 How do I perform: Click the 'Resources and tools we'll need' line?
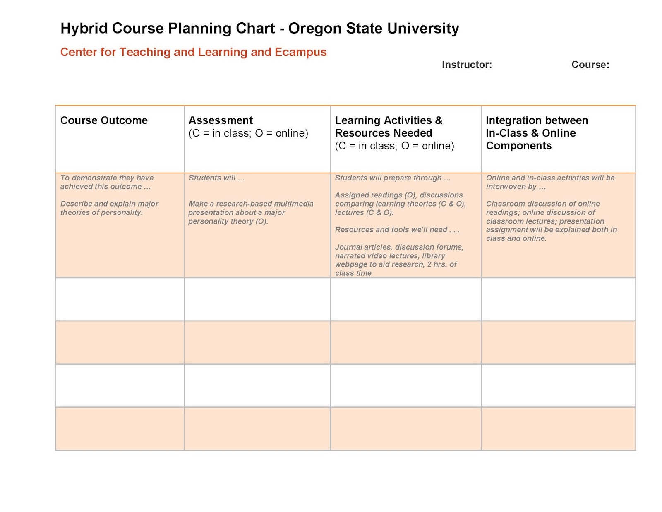pos(397,230)
